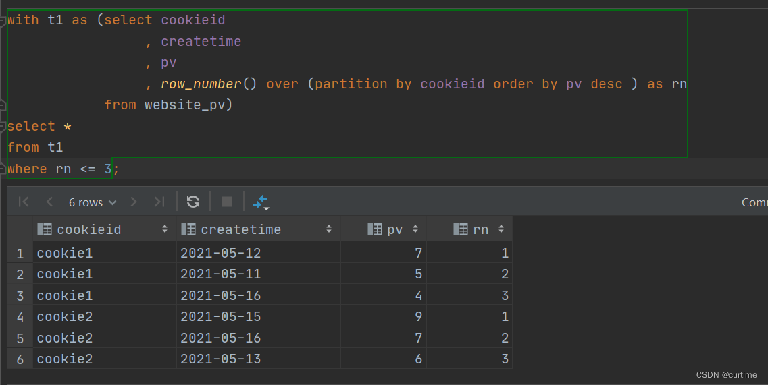Place cursor on website_pv table name
768x385 pixels.
pos(184,105)
